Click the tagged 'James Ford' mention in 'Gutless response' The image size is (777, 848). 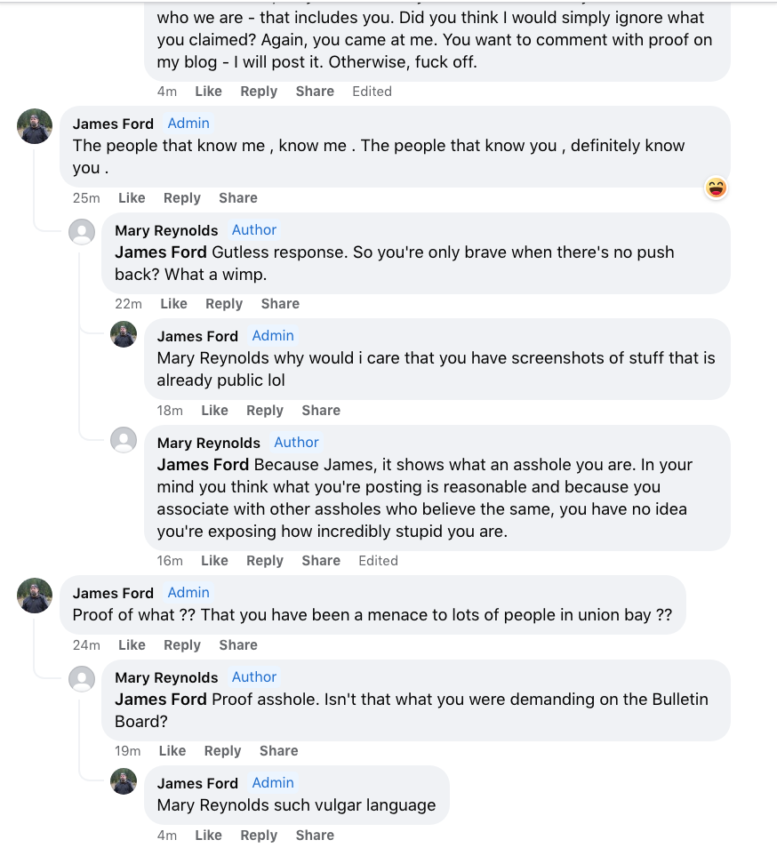[161, 252]
